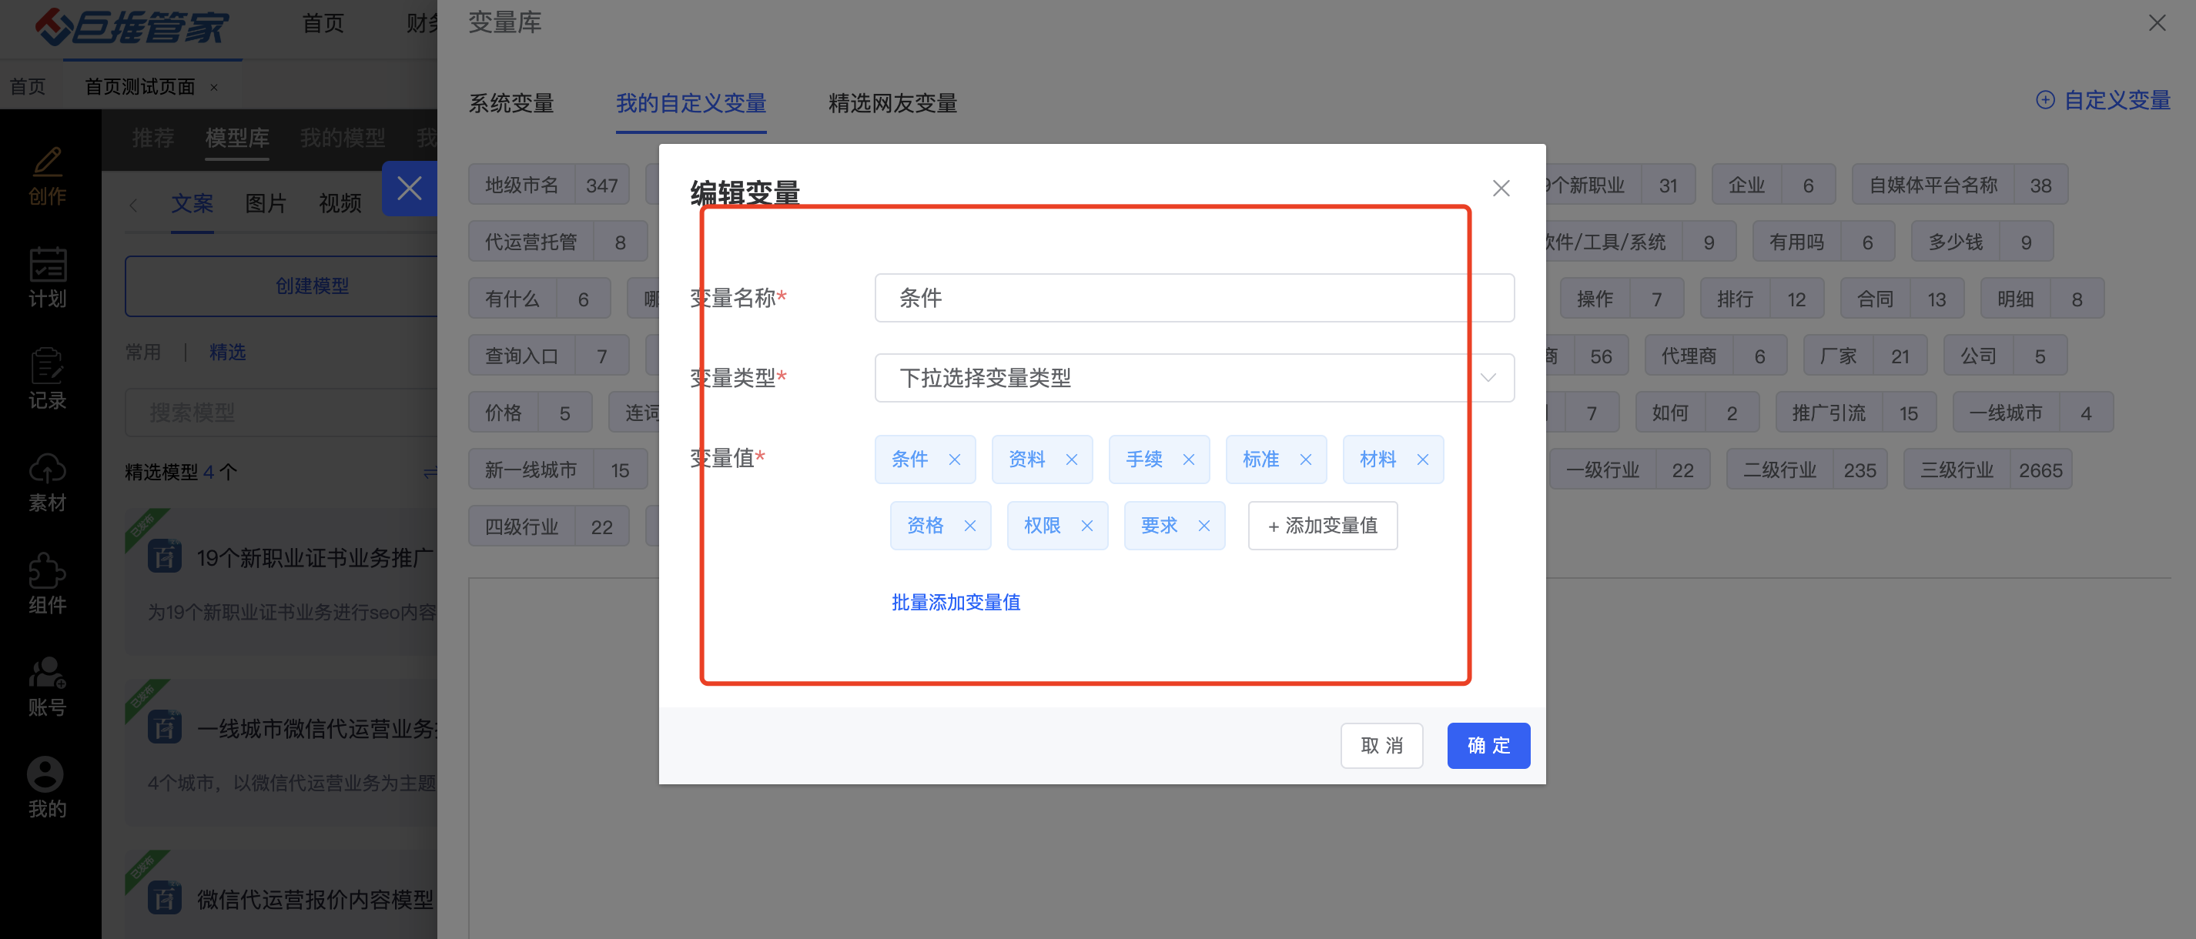Remove the 资格 variable value tag
This screenshot has width=2196, height=939.
pyautogui.click(x=970, y=526)
